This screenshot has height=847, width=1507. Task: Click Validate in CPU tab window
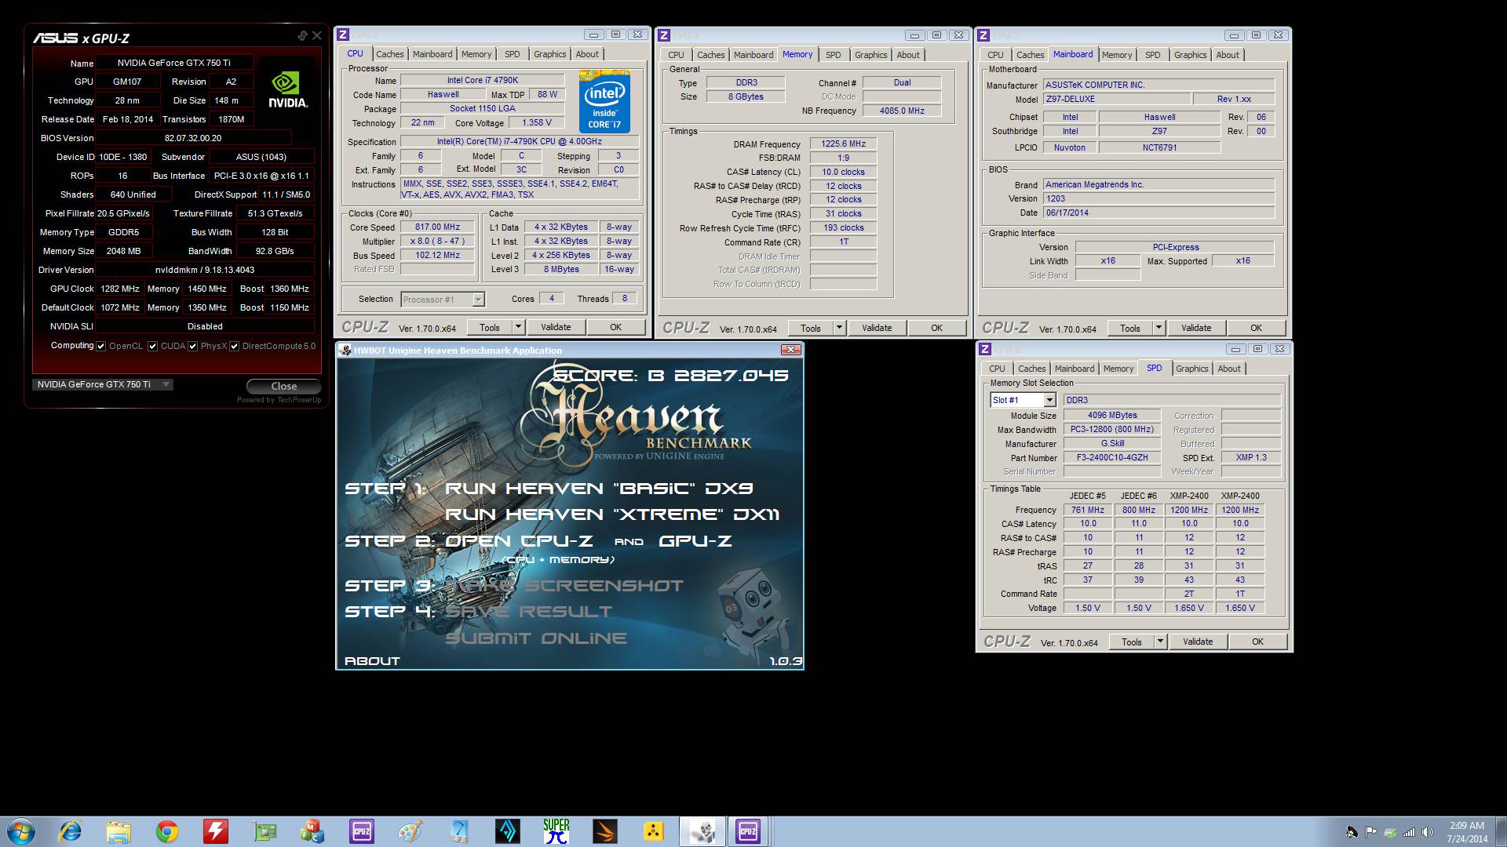pos(556,327)
